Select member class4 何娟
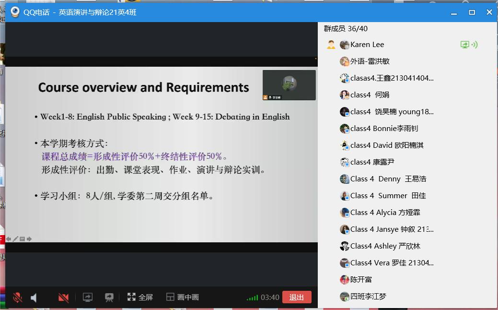The image size is (498, 310). pyautogui.click(x=369, y=95)
